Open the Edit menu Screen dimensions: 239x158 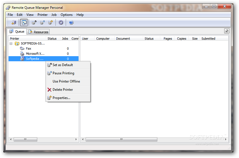point(20,15)
